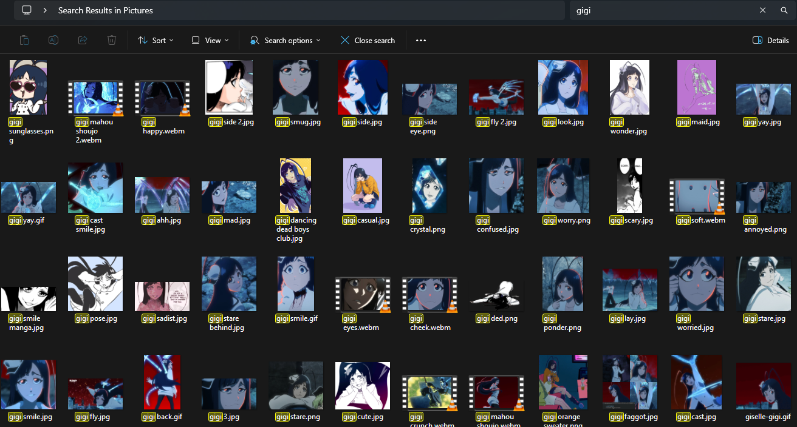The width and height of the screenshot is (797, 427).
Task: Expand the address bar path chevron
Action: pyautogui.click(x=45, y=10)
